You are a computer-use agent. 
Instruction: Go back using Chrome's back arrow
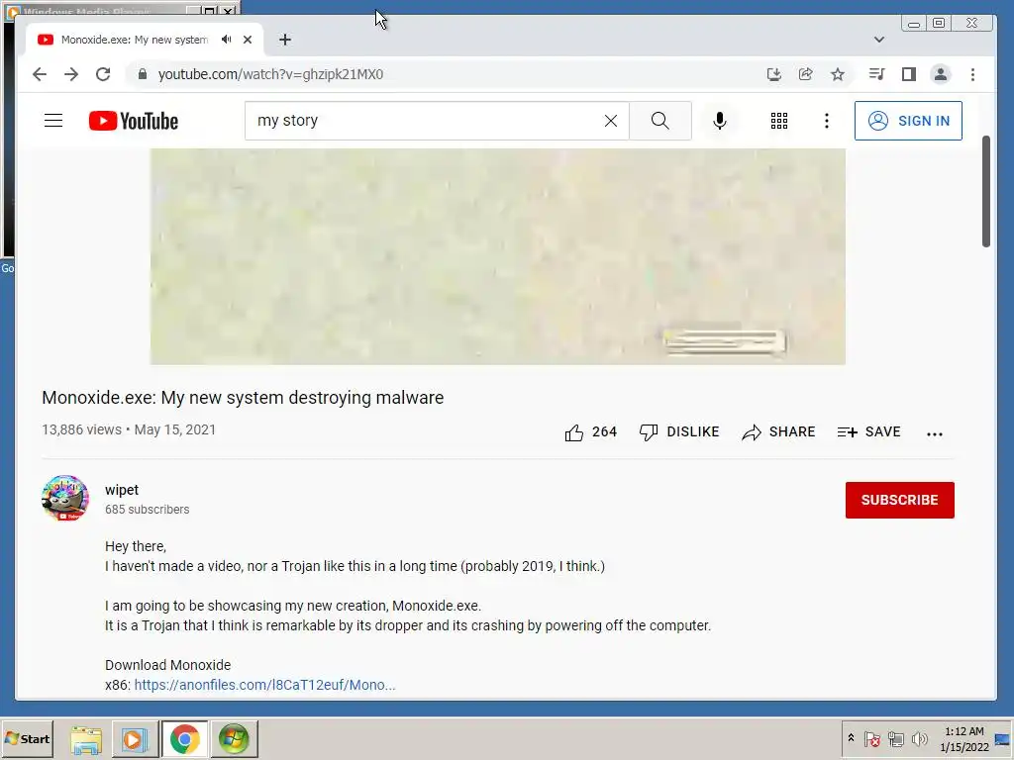pyautogui.click(x=40, y=74)
